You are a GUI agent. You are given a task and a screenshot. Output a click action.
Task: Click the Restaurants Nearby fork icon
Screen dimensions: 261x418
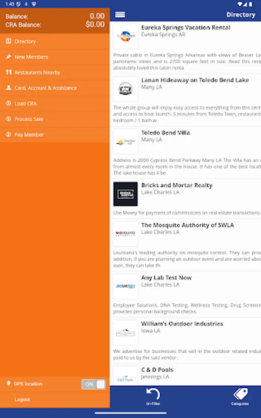coord(8,72)
